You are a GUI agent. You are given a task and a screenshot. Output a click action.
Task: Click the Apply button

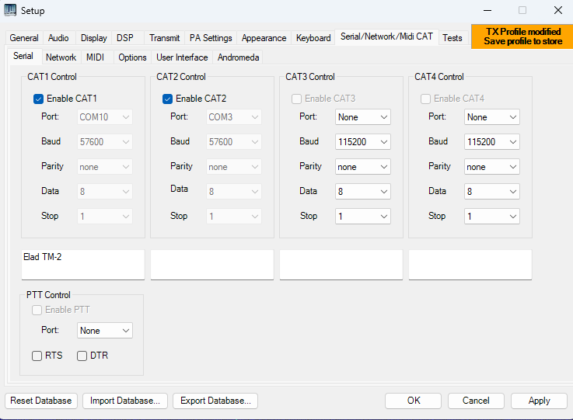[x=539, y=401]
